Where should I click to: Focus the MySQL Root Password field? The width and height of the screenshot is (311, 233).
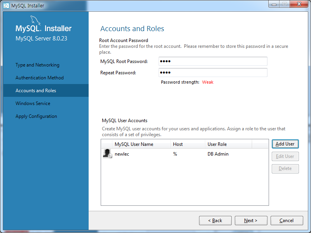pyautogui.click(x=213, y=61)
